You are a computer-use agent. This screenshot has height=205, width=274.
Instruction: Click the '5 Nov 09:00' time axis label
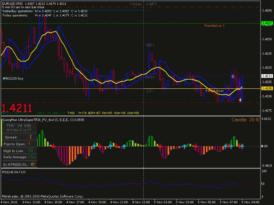coord(250,202)
